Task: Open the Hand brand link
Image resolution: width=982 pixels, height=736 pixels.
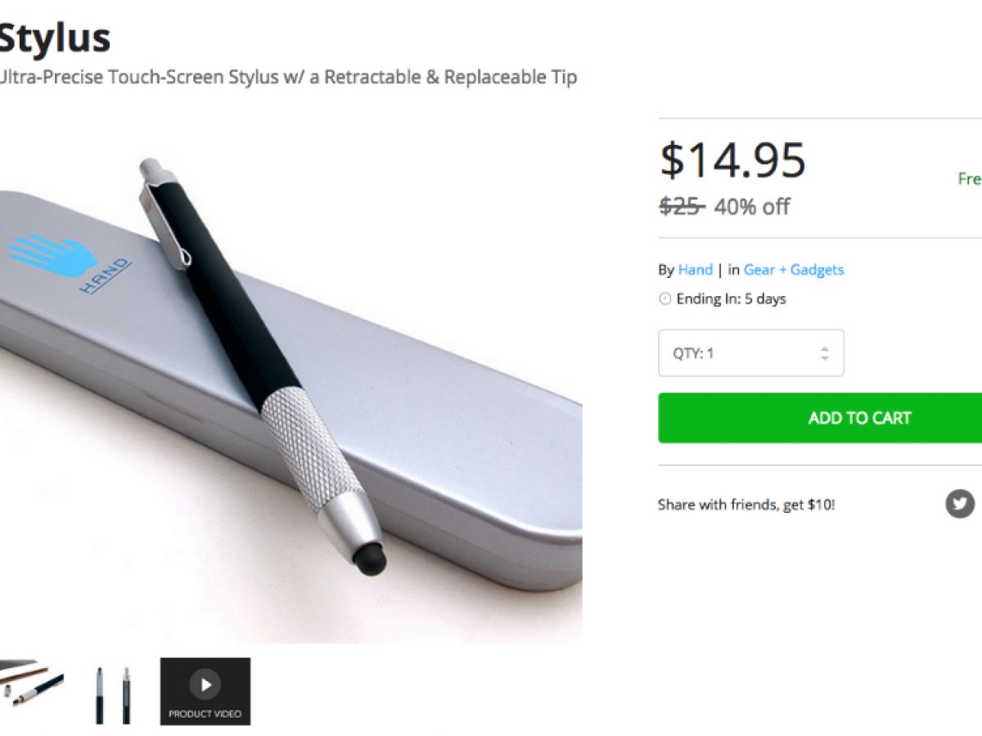Action: click(x=695, y=270)
